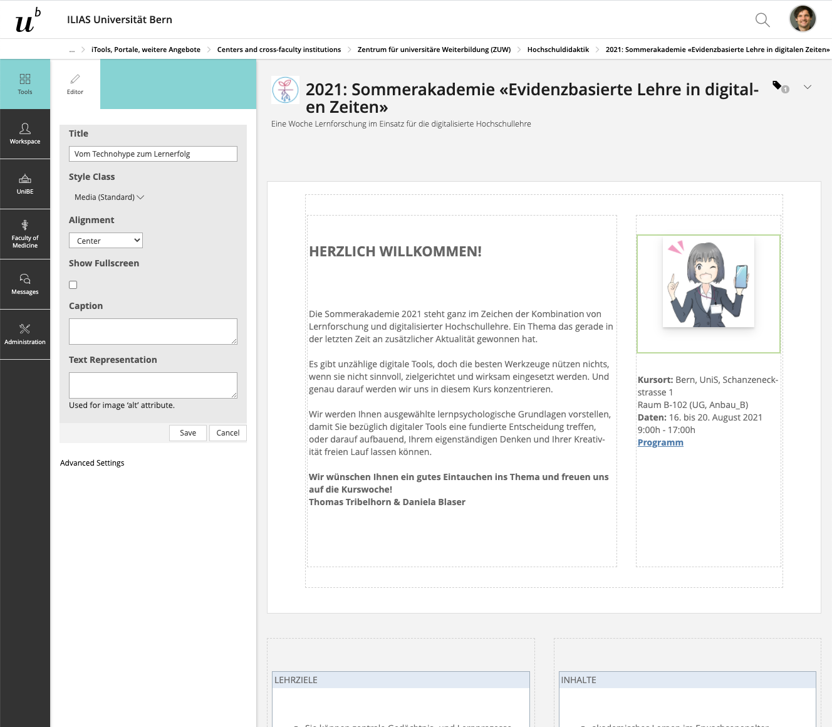Open the Faculty of Medicine icon
This screenshot has height=727, width=832.
[x=25, y=234]
